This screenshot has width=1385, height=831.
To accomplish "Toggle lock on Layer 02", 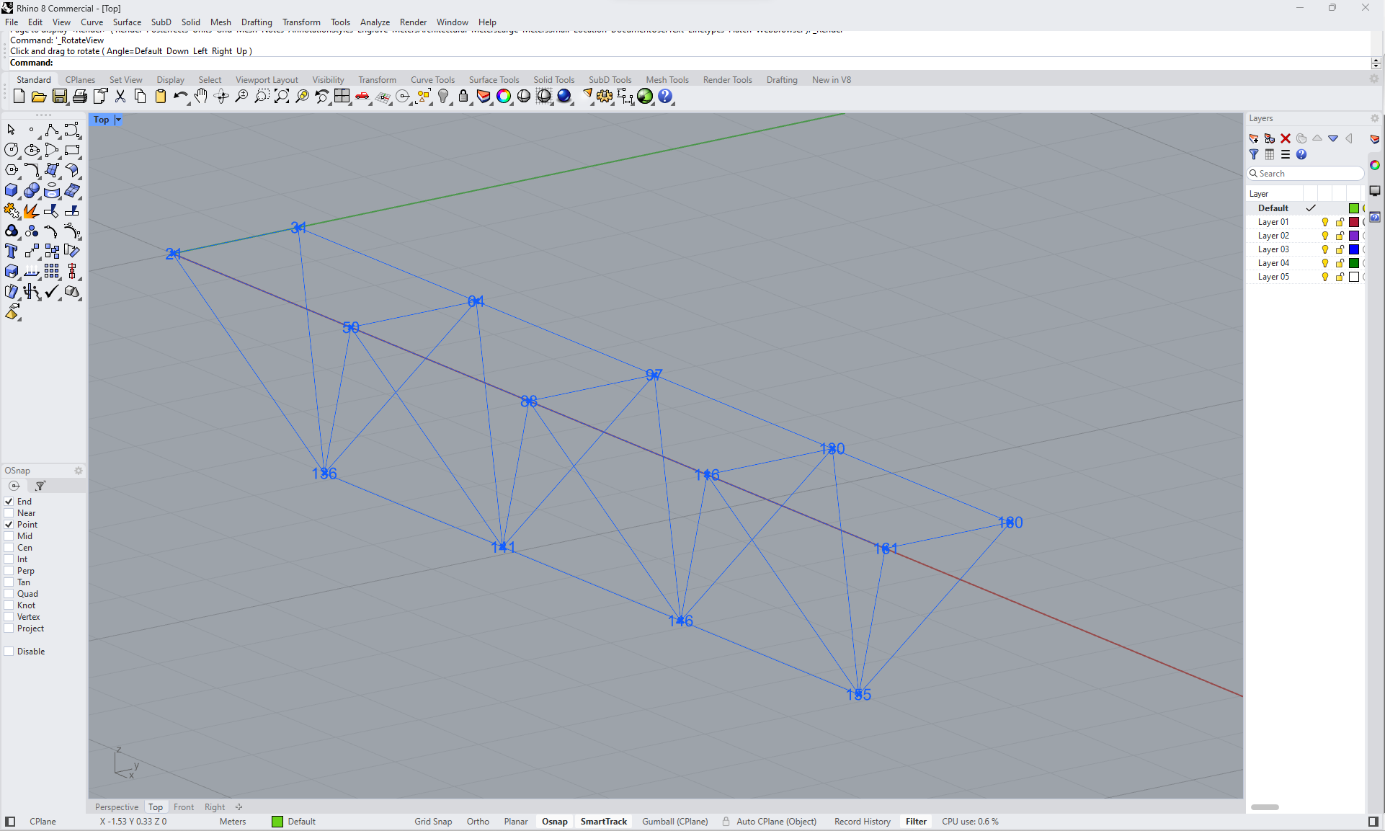I will tap(1339, 236).
